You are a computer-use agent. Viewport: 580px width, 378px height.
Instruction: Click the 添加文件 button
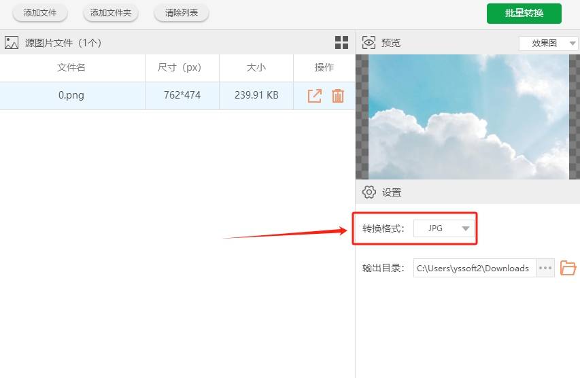click(x=40, y=13)
